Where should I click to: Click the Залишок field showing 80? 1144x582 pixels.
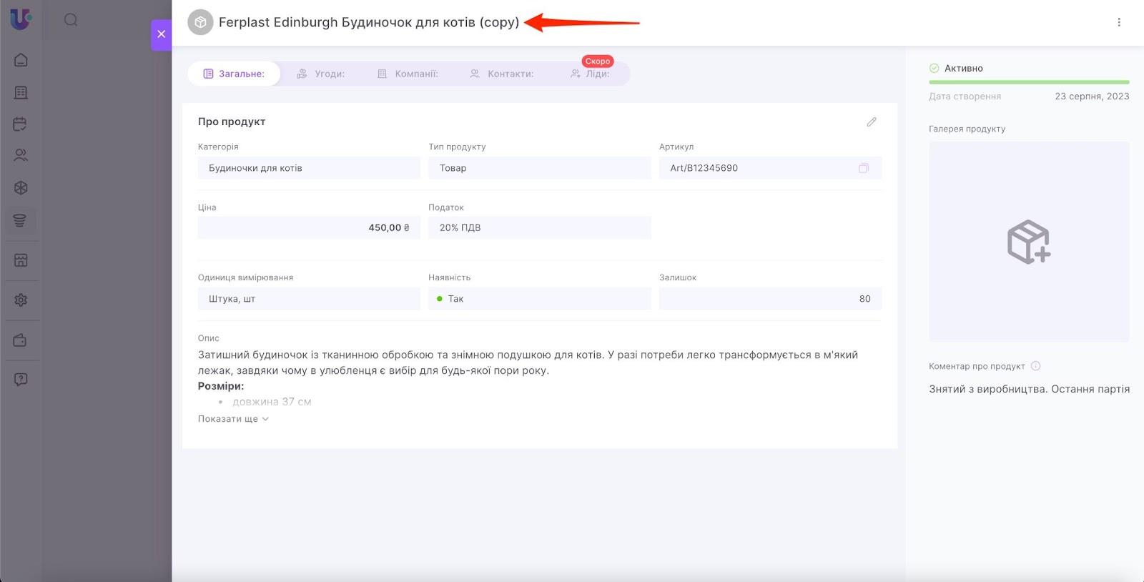[x=770, y=299]
